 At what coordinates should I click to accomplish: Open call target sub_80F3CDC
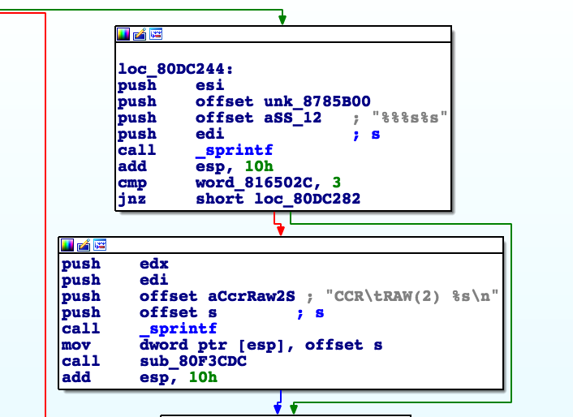point(193,361)
